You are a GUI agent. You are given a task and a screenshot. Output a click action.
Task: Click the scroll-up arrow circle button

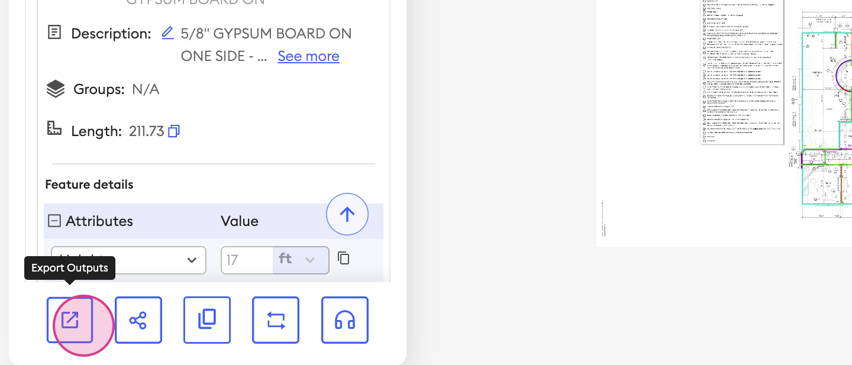coord(347,214)
